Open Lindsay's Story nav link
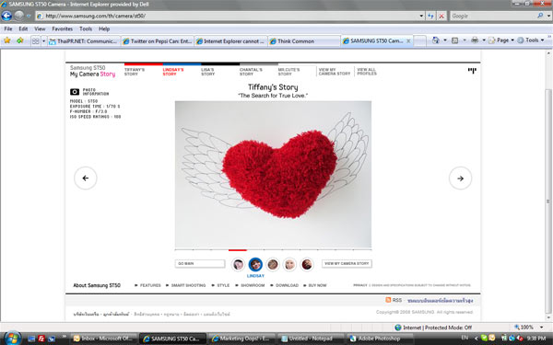 173,72
